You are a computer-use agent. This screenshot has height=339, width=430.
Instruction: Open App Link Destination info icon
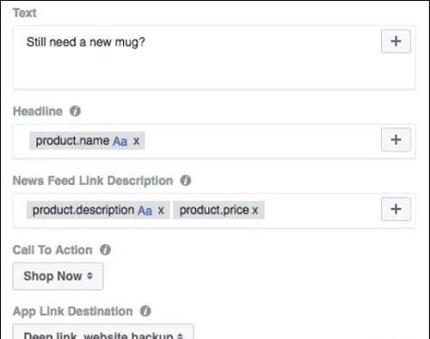point(145,311)
